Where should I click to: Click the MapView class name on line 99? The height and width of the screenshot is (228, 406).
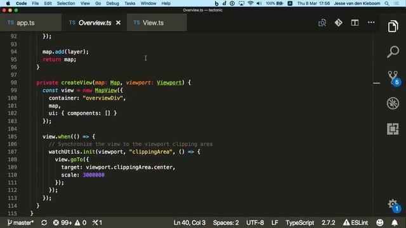(x=106, y=90)
